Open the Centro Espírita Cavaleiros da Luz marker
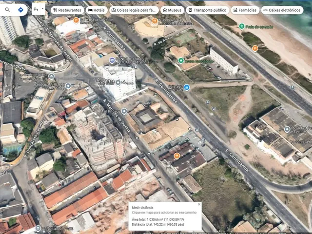Viewport: 312px width, 234px height. (51, 76)
